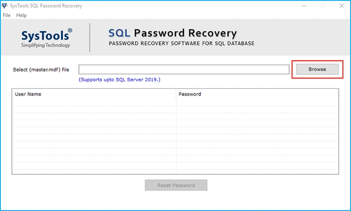Select first empty cell under Password column

pyautogui.click(x=257, y=102)
